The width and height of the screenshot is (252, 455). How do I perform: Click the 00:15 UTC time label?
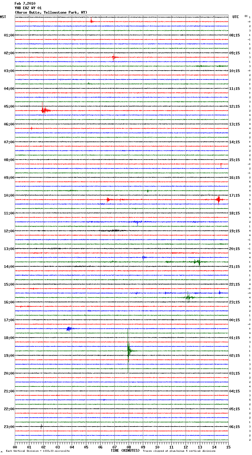click(235, 320)
